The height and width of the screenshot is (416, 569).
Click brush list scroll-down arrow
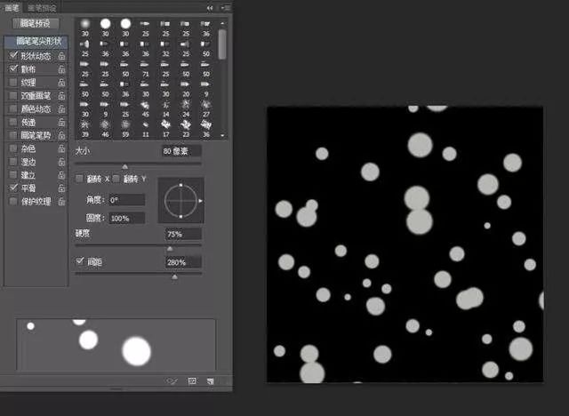click(222, 136)
